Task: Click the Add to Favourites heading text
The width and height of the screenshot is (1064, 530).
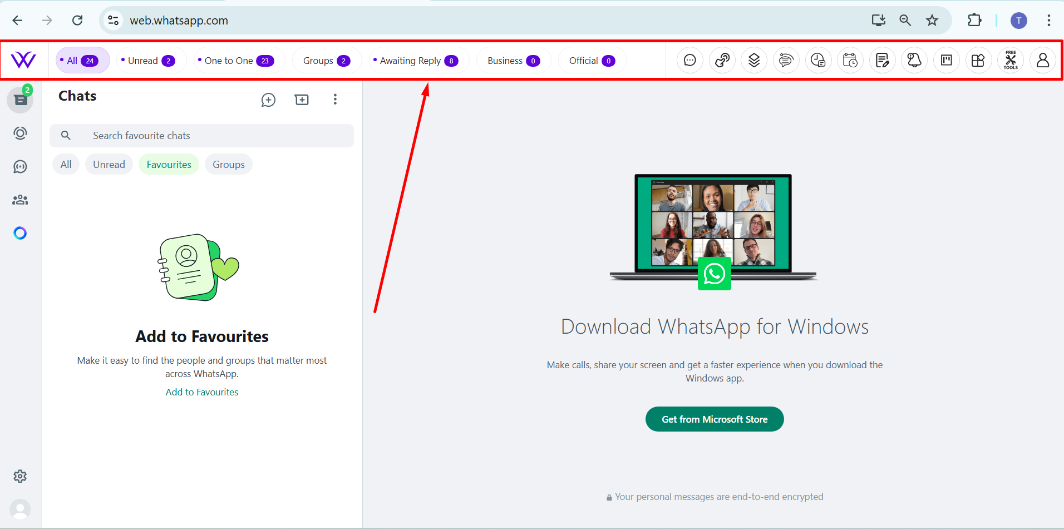Action: (x=202, y=336)
